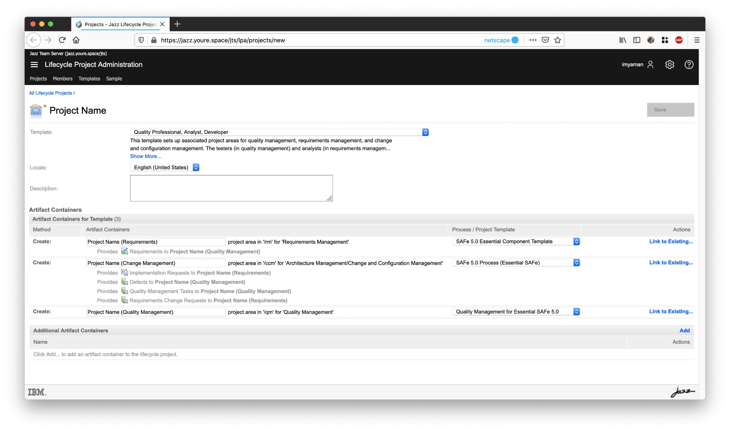Click Show More... under template description
730x432 pixels.
pos(145,156)
